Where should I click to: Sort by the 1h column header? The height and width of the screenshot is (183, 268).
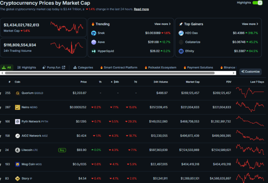[100, 82]
